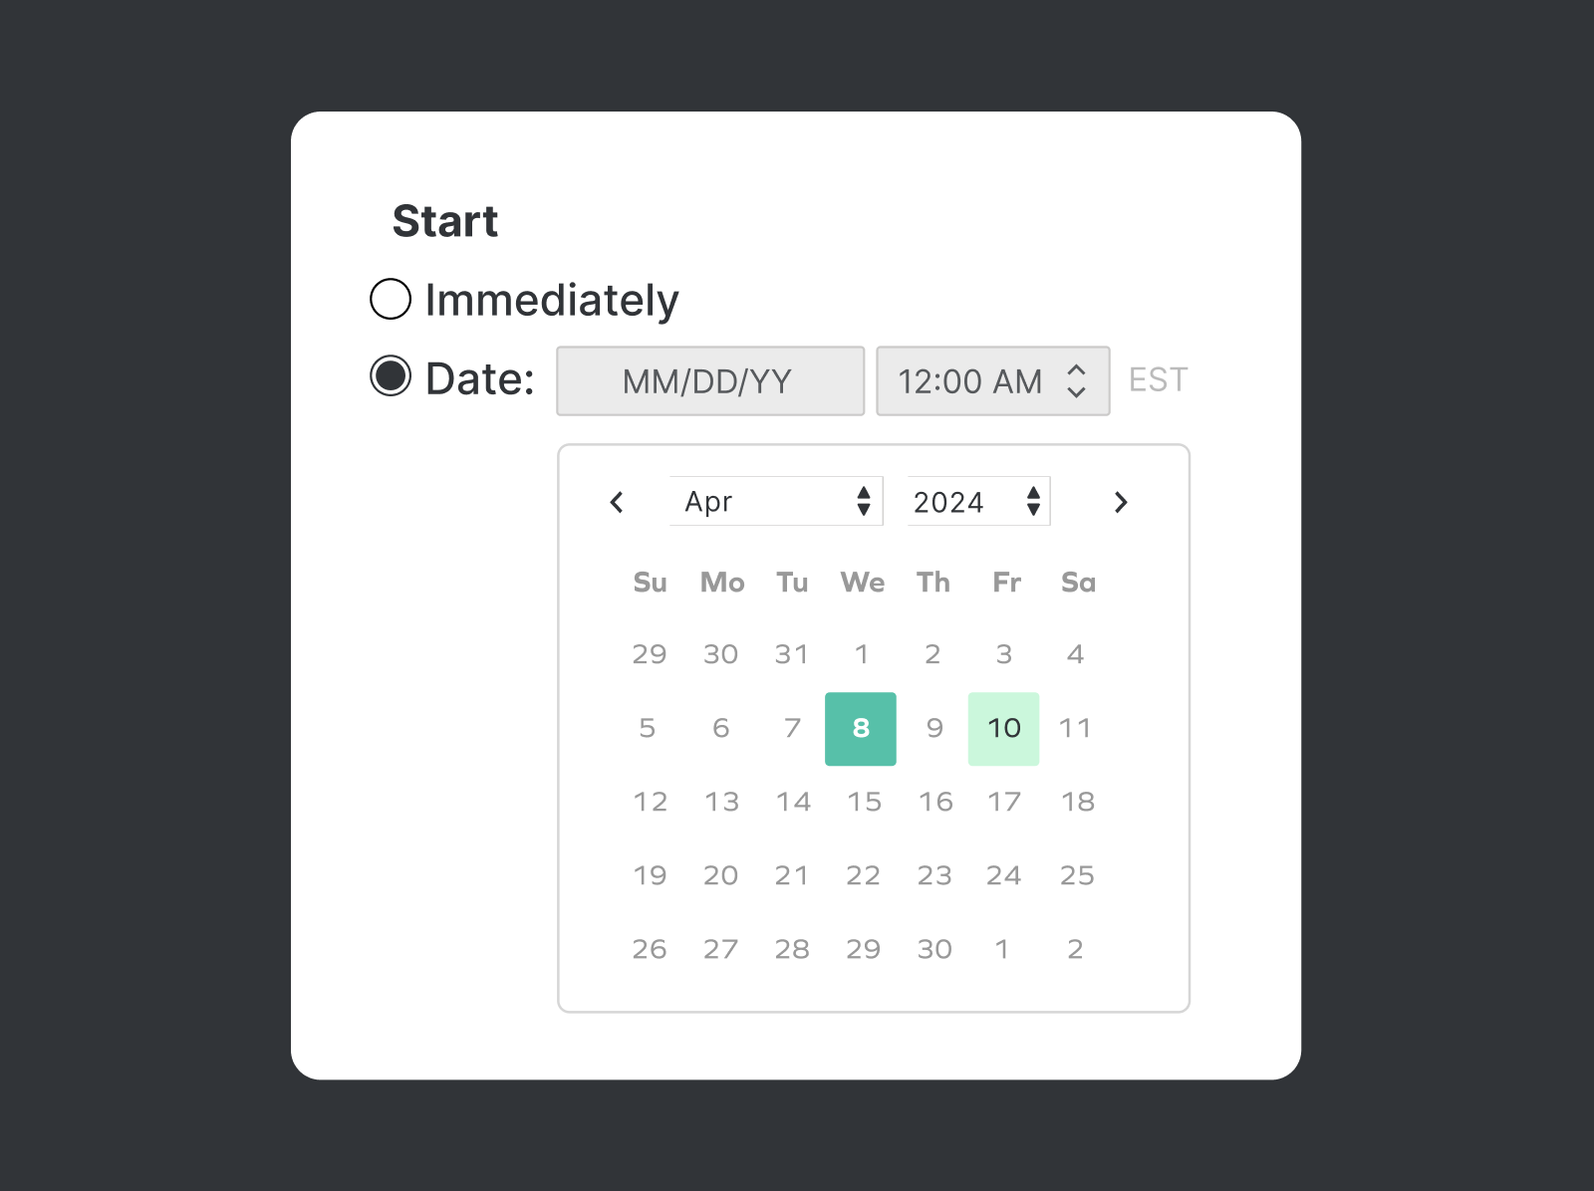This screenshot has width=1594, height=1191.
Task: Select March 31 in the calendar grid
Action: point(791,654)
